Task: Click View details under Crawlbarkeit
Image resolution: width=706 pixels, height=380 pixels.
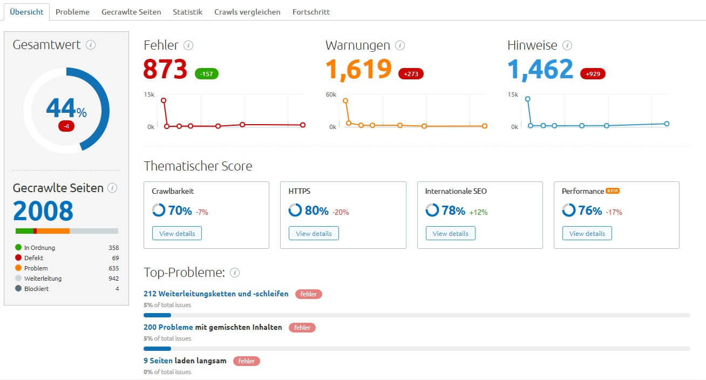Action: click(177, 233)
